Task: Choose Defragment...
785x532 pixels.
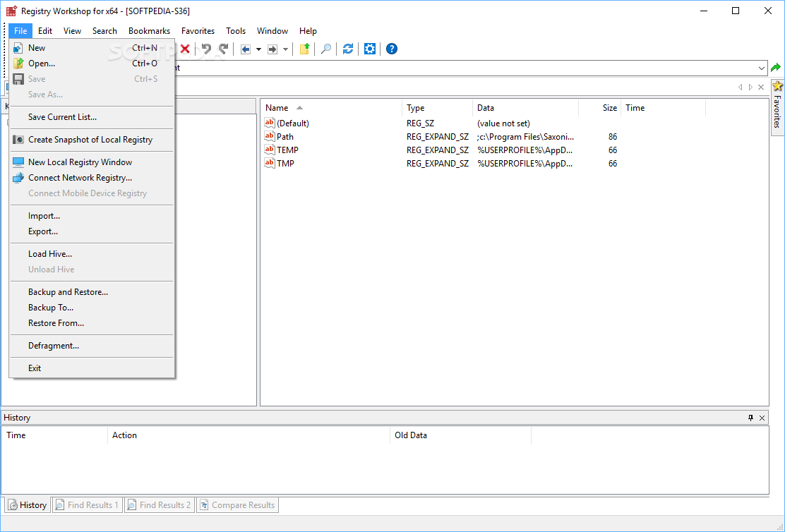Action: (x=92, y=345)
